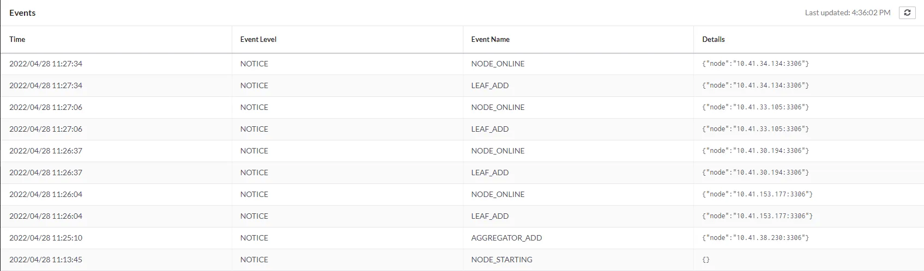
Task: Click the Time column header
Action: [17, 39]
